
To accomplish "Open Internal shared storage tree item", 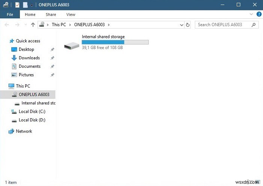I will tap(38, 103).
